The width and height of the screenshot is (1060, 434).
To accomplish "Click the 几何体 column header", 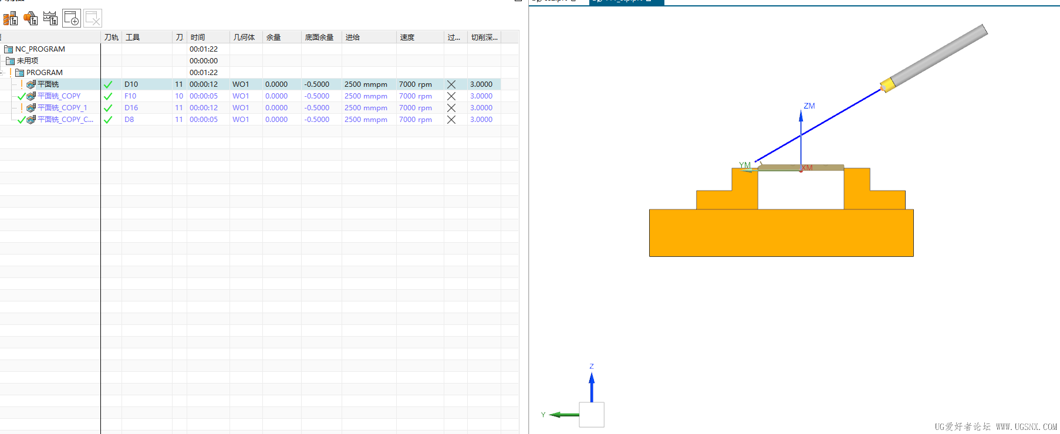I will [246, 37].
